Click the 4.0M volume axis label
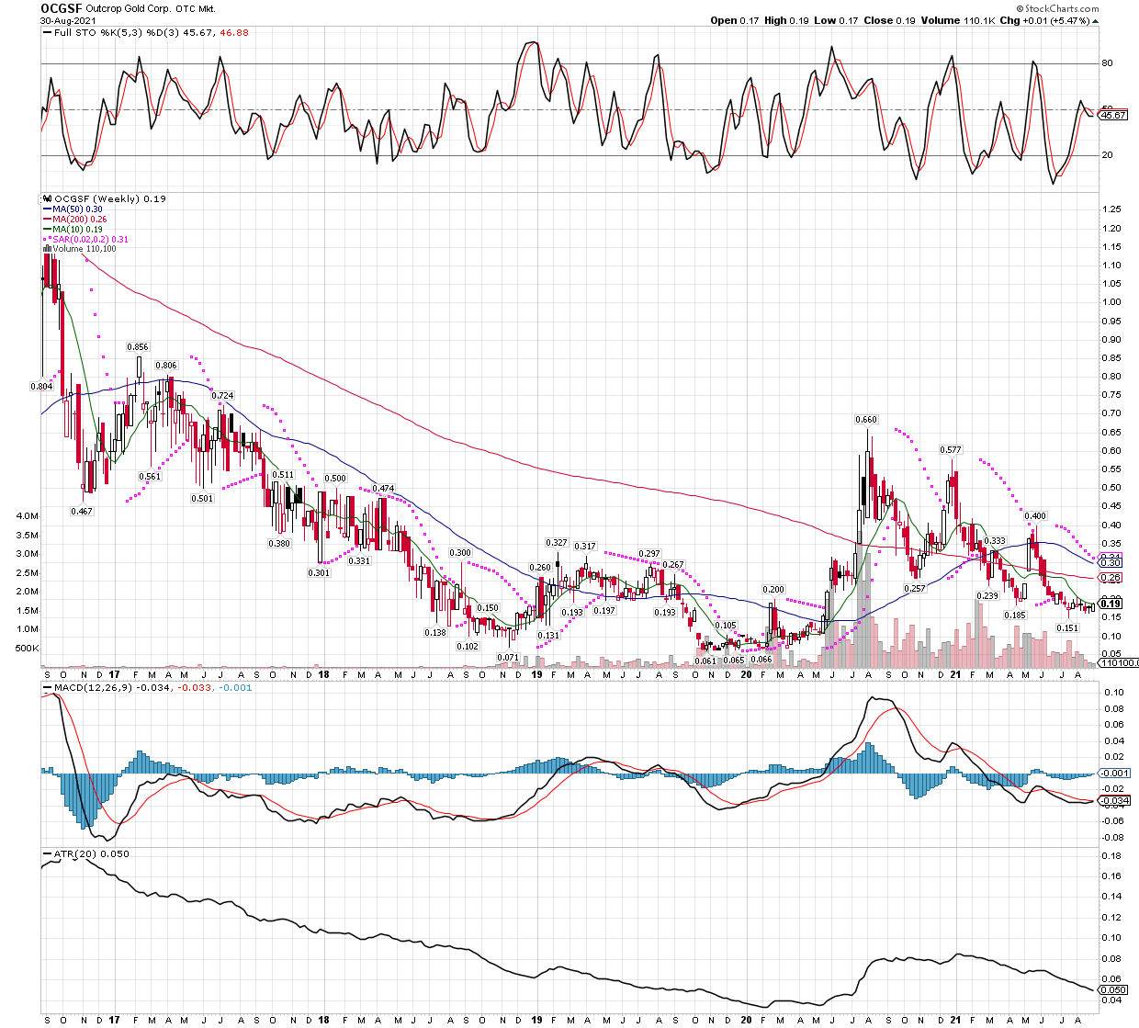Screen dimensions: 1139x1028 coord(28,516)
